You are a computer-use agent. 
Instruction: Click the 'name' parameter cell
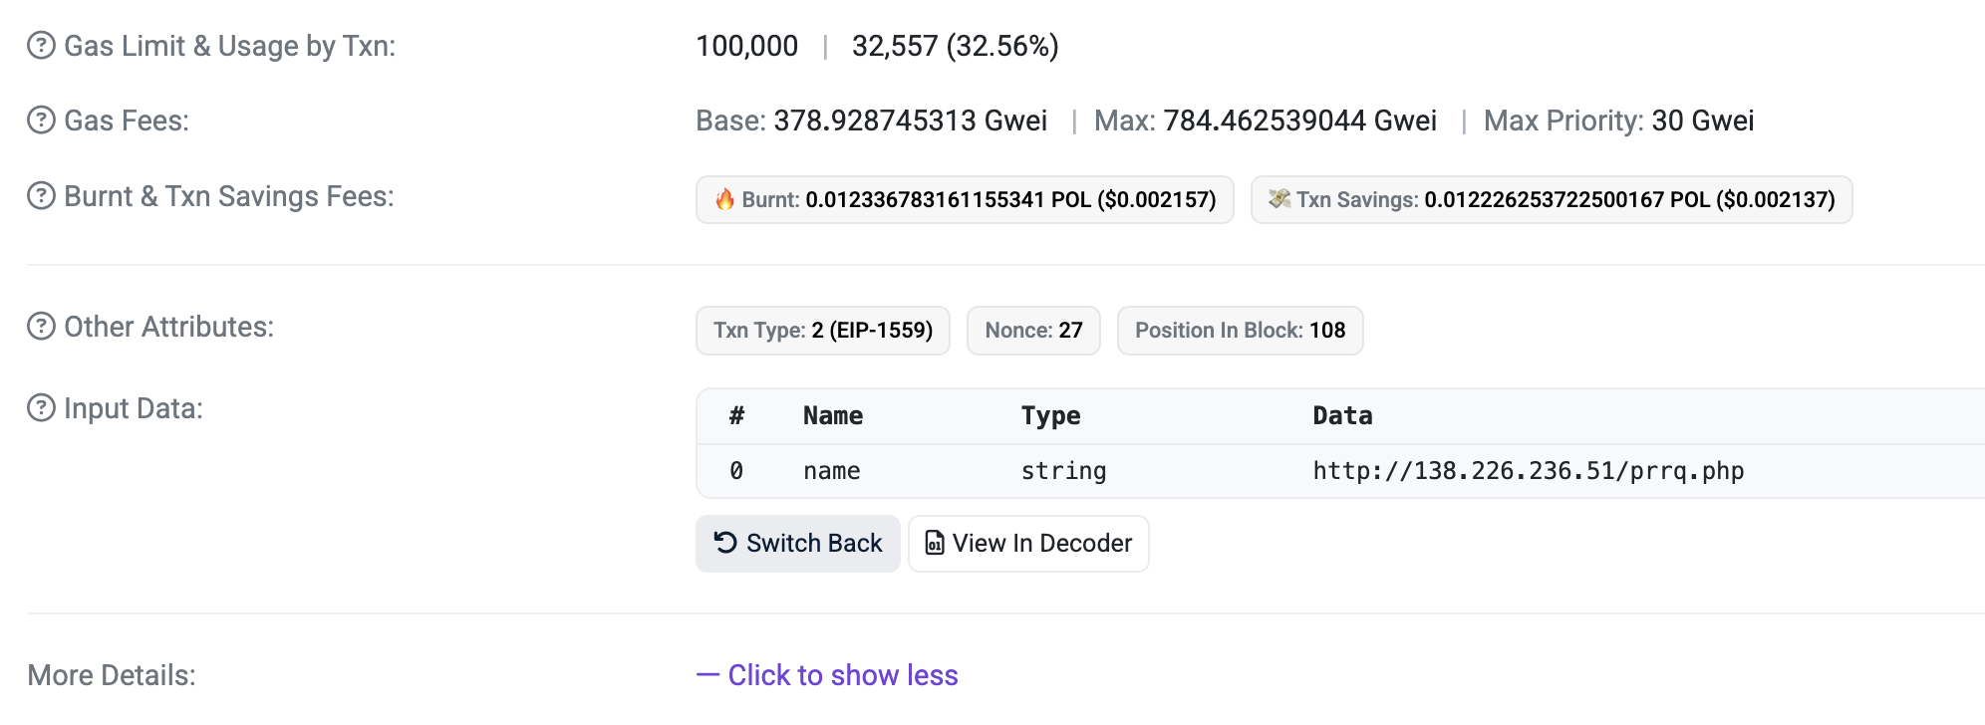click(832, 471)
